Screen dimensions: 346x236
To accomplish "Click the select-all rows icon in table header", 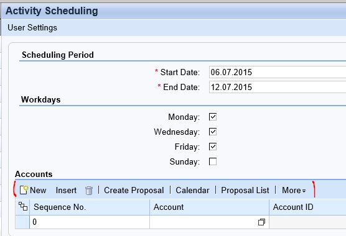I will pyautogui.click(x=23, y=206).
